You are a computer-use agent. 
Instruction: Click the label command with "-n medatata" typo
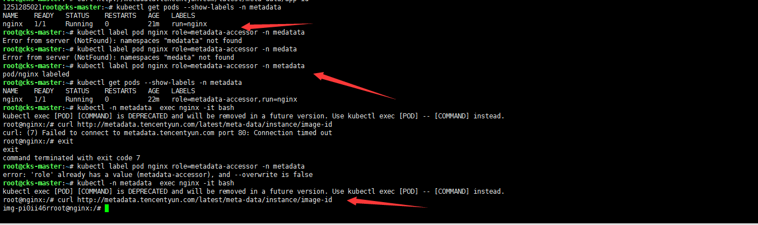click(x=191, y=32)
